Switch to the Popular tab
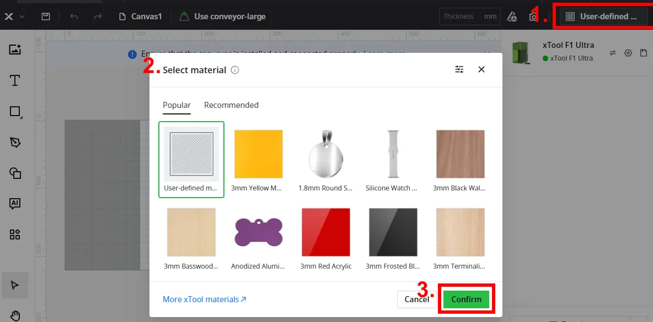The image size is (653, 322). click(x=176, y=105)
